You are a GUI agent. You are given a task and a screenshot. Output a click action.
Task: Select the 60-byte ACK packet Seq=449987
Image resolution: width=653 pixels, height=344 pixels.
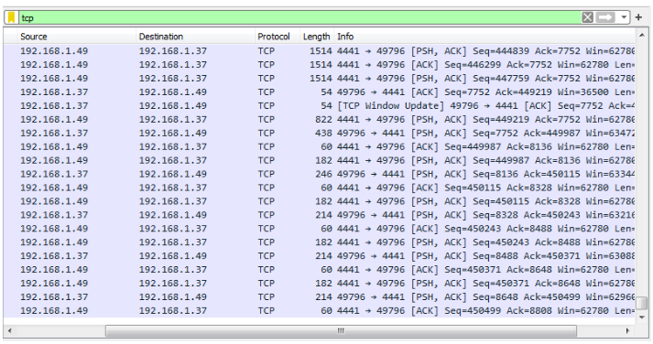320,147
